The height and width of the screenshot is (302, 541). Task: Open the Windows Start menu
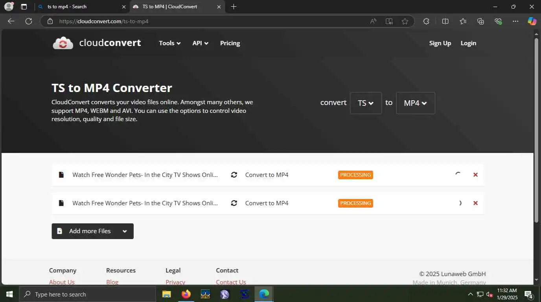9,294
